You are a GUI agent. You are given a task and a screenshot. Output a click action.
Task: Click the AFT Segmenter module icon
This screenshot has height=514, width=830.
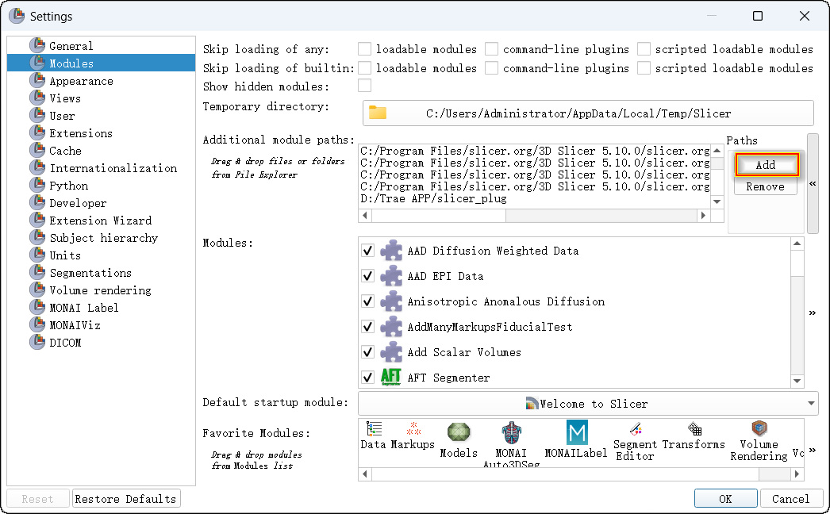391,377
